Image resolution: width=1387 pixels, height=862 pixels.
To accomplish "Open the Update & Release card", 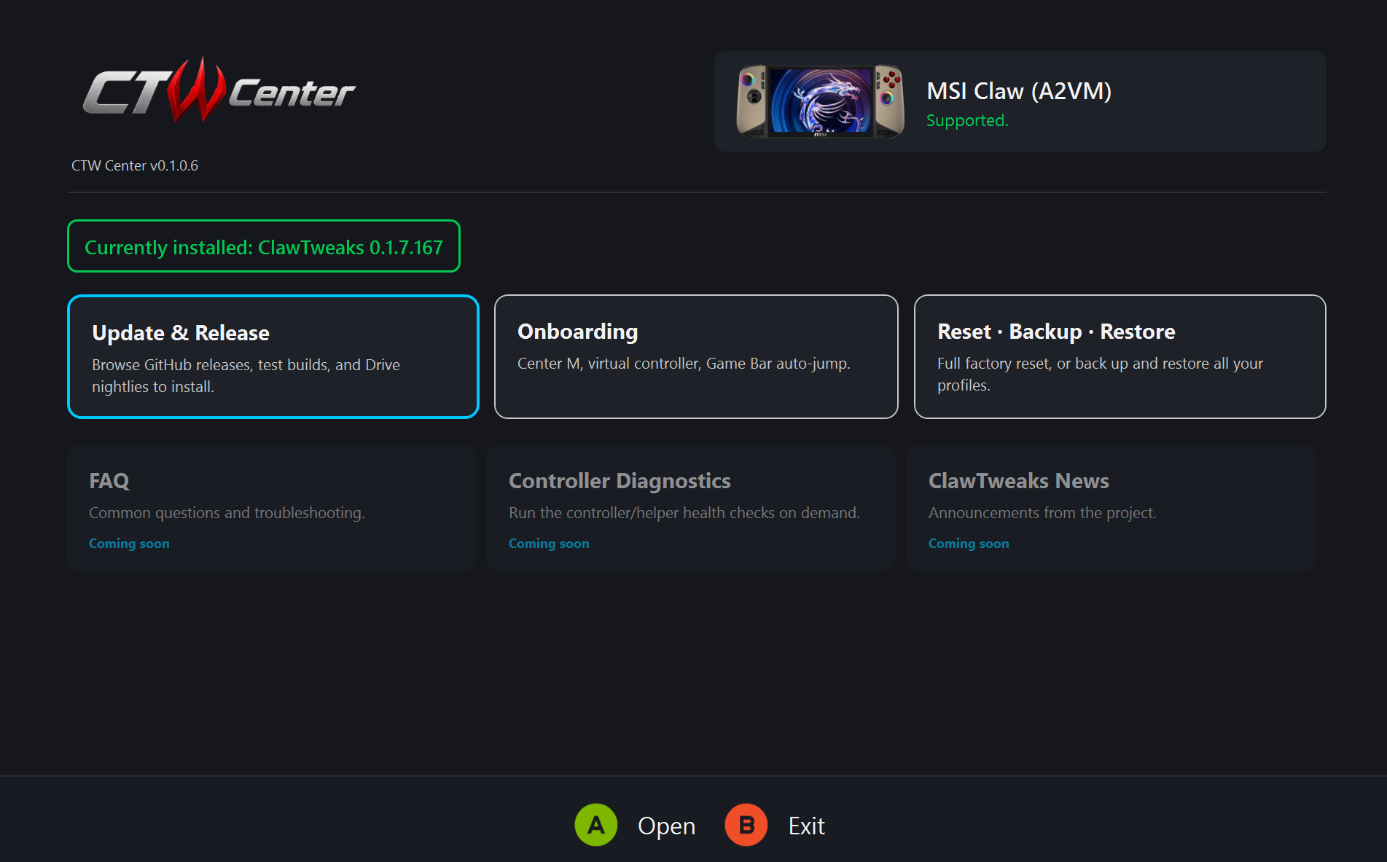I will (273, 356).
